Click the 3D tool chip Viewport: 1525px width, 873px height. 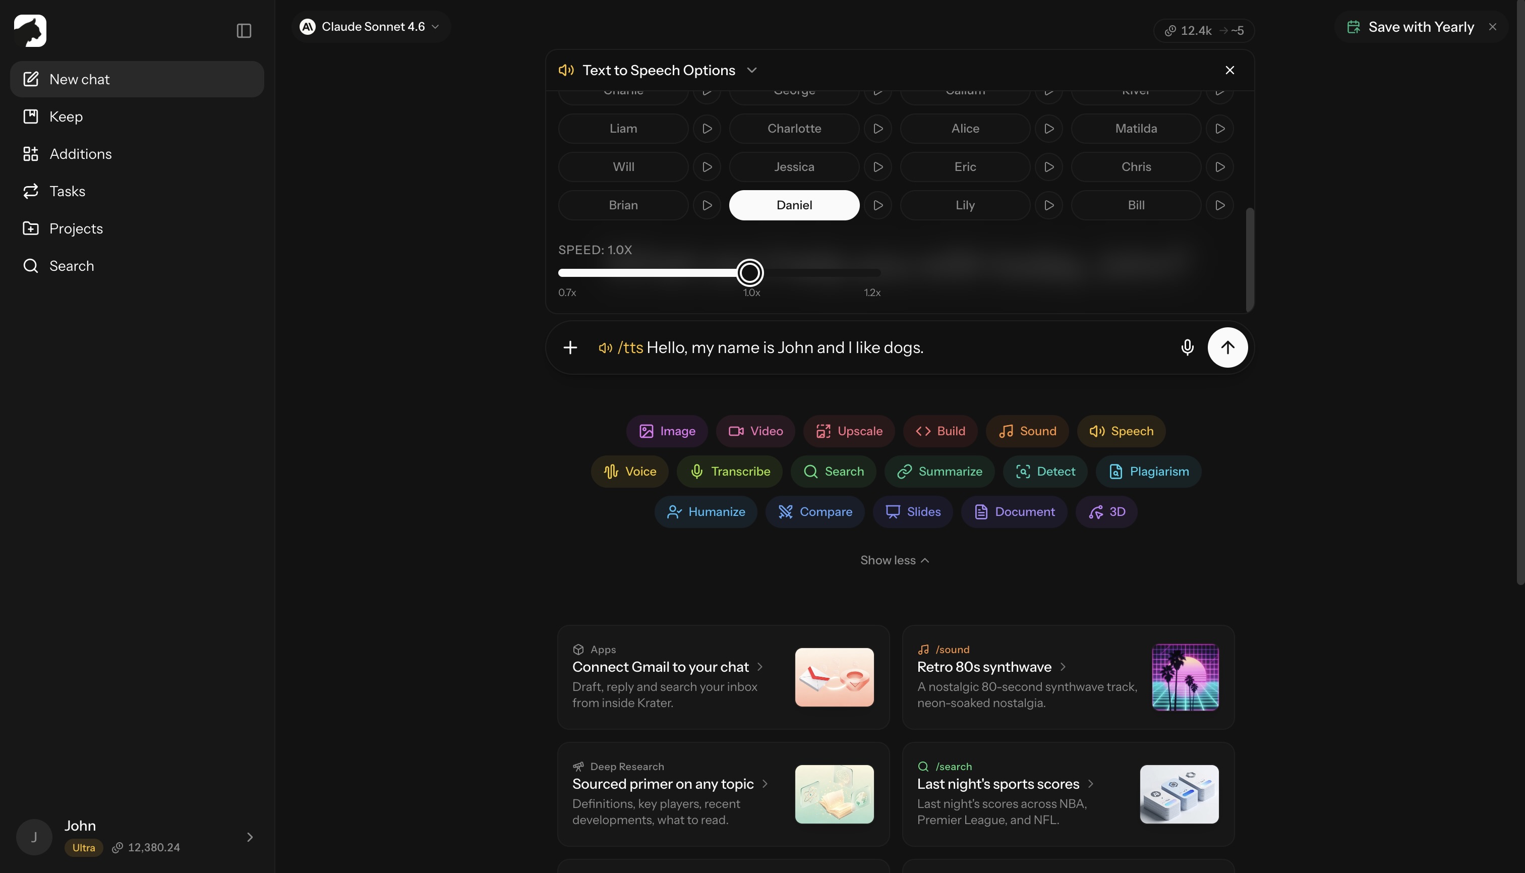point(1106,511)
